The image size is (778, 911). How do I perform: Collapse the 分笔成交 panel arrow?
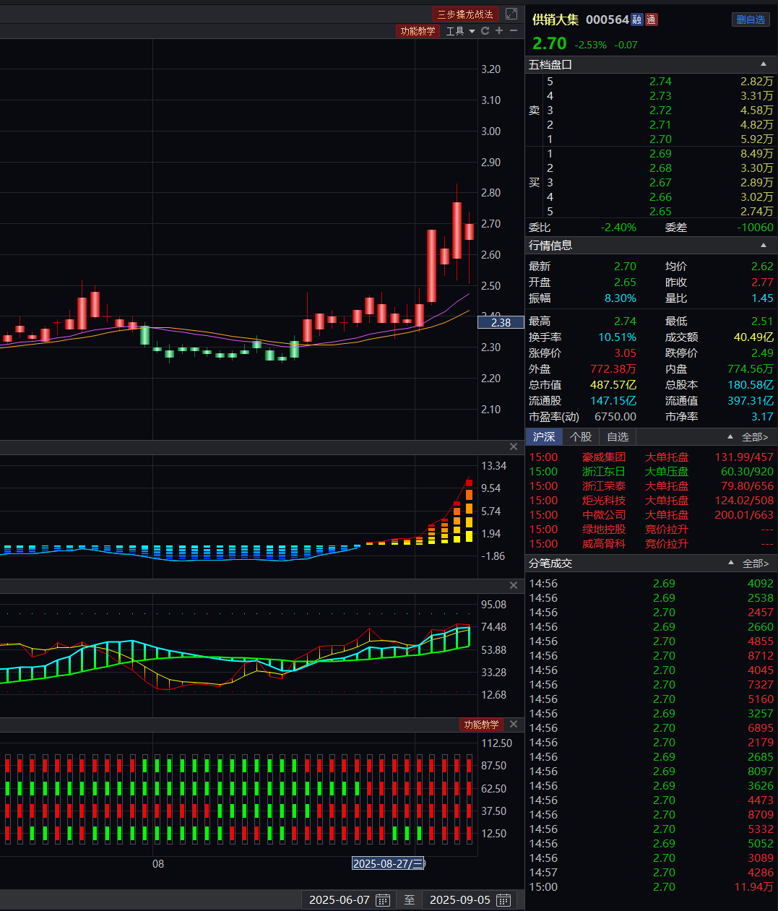point(730,563)
